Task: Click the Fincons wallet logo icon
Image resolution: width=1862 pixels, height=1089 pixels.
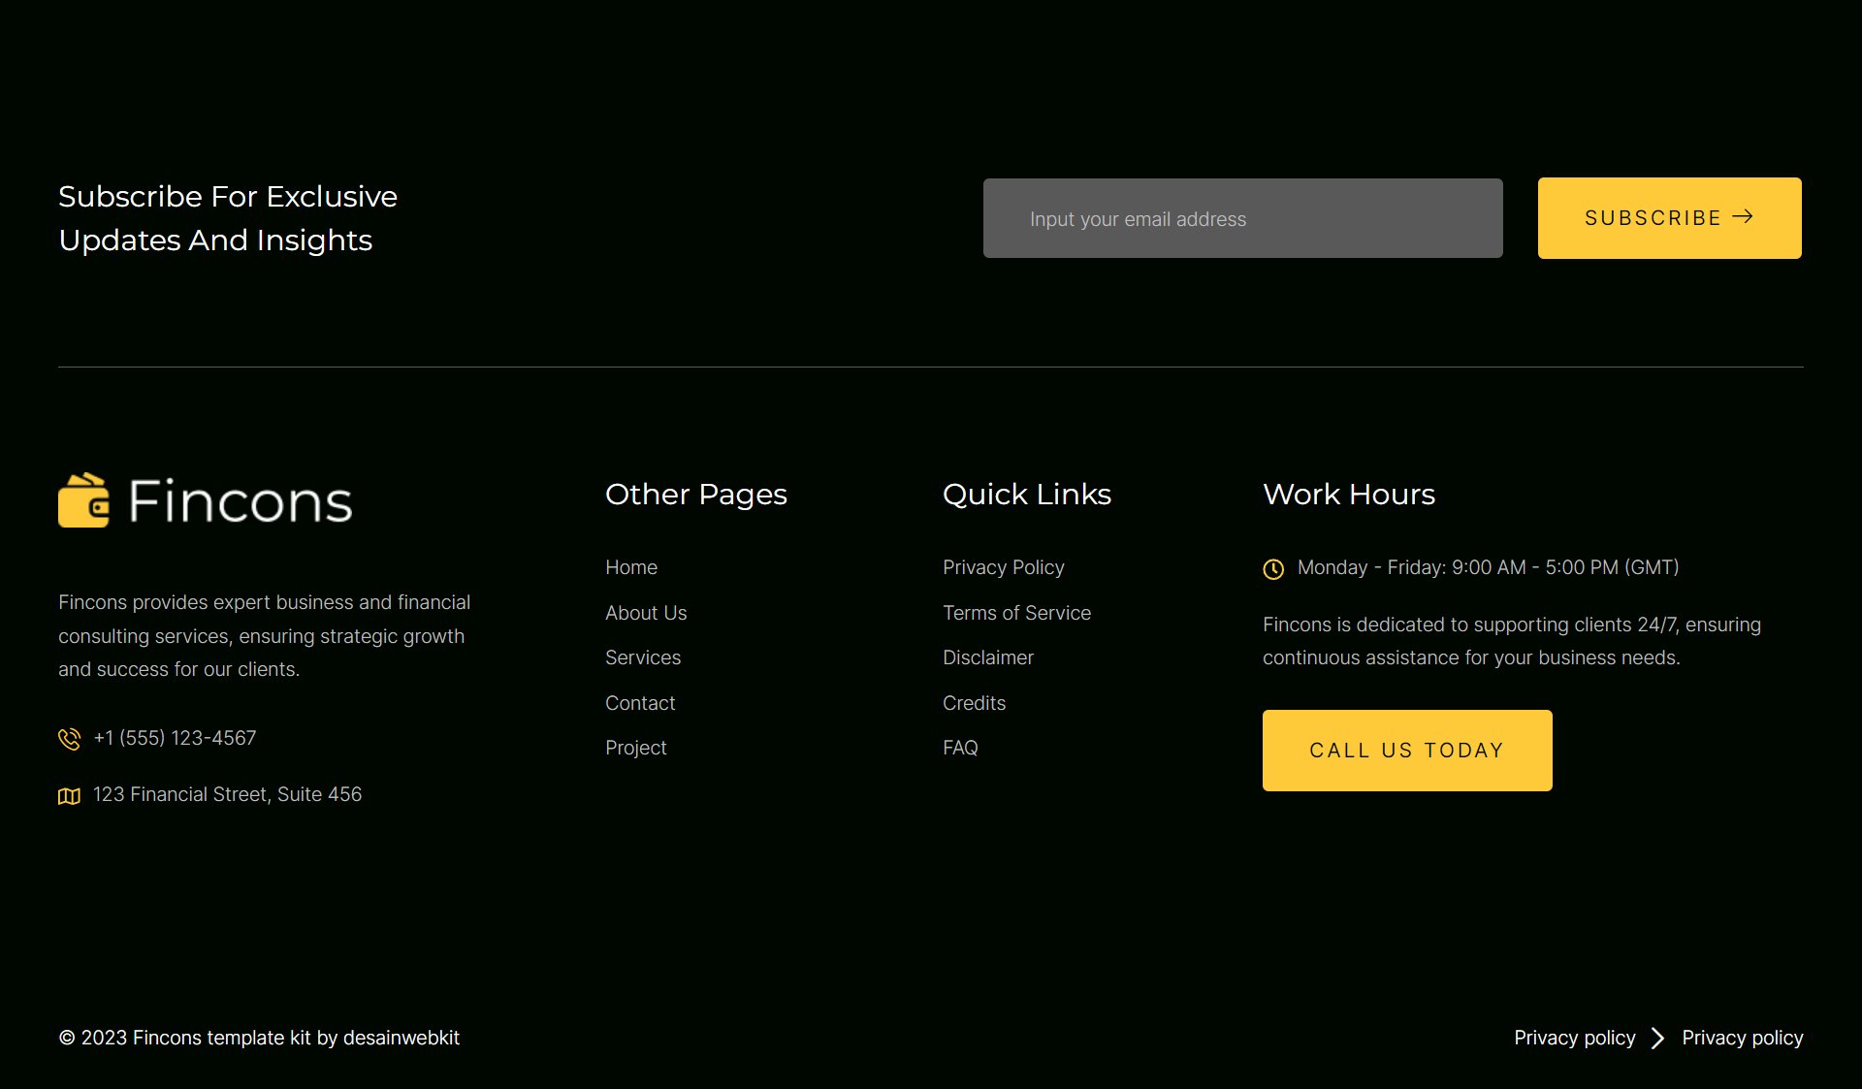Action: pos(83,500)
